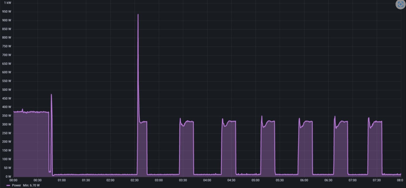Click the 04:00 time axis label
406x188 pixels.
(x=207, y=180)
